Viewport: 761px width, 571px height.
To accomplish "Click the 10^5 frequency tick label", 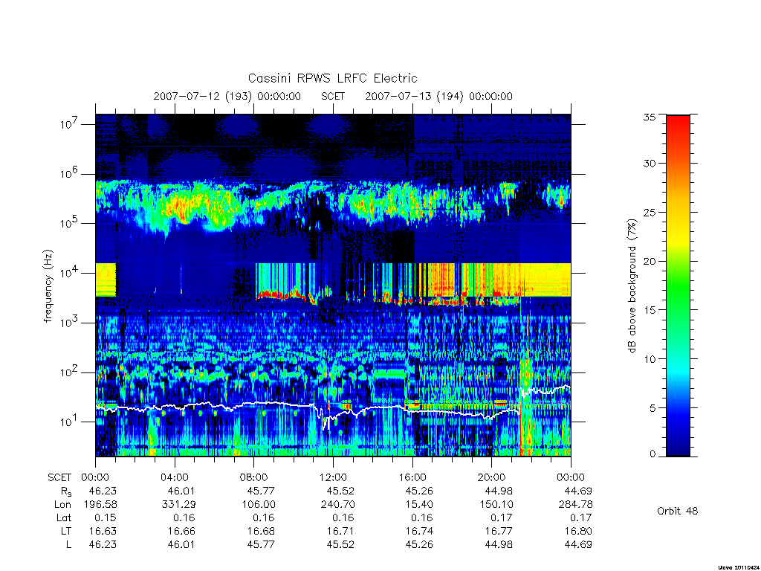I will (x=69, y=223).
